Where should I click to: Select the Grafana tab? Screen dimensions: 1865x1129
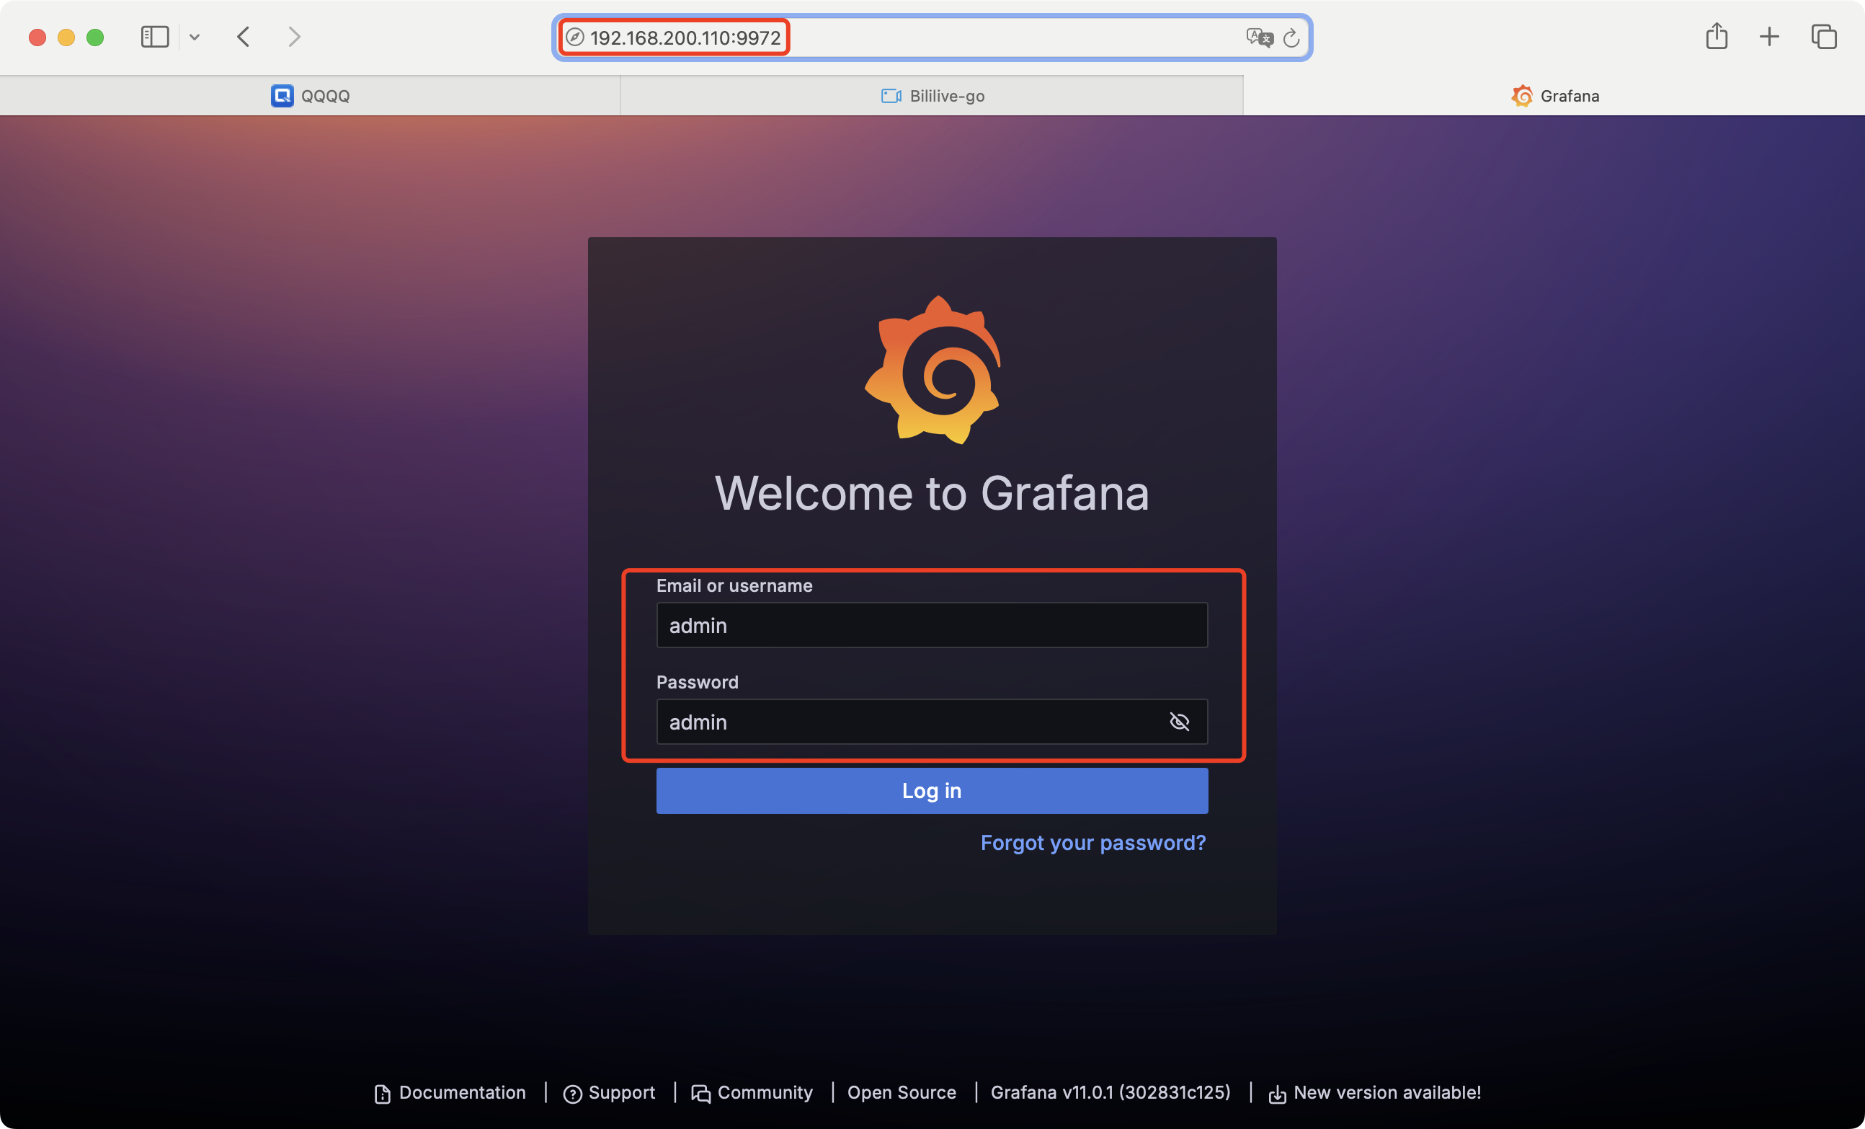coord(1554,95)
